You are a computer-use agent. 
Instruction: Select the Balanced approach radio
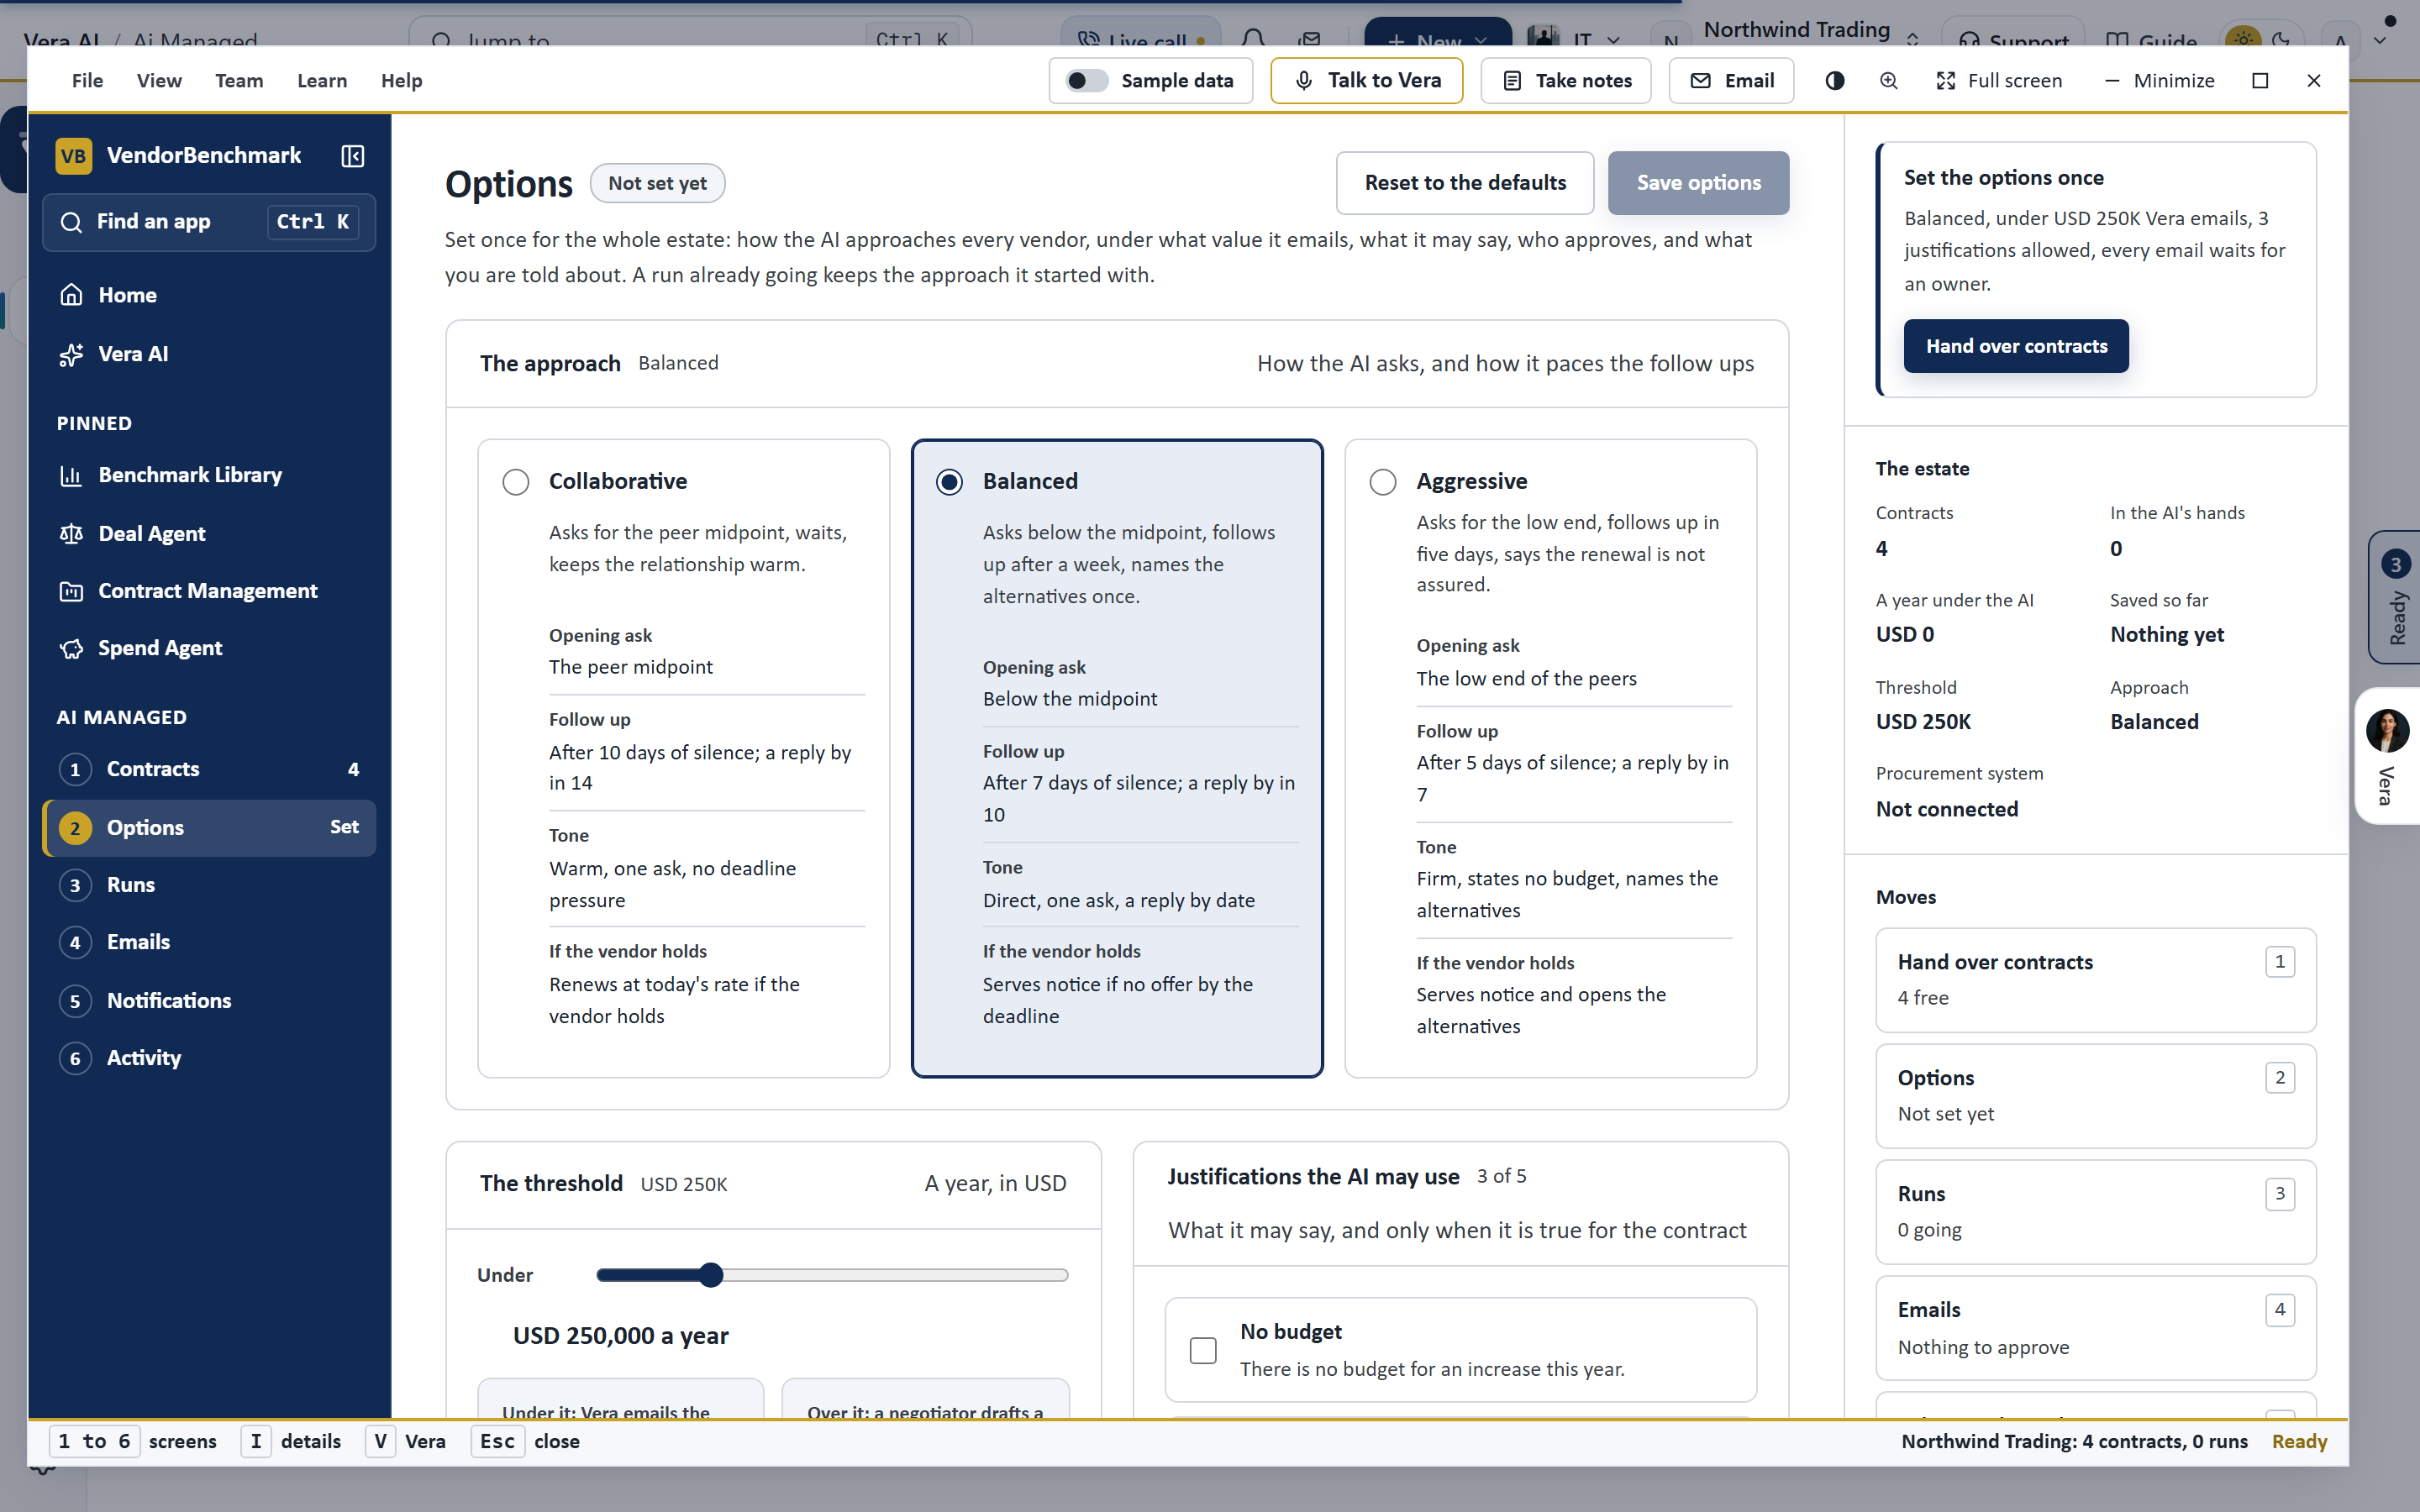(x=949, y=482)
